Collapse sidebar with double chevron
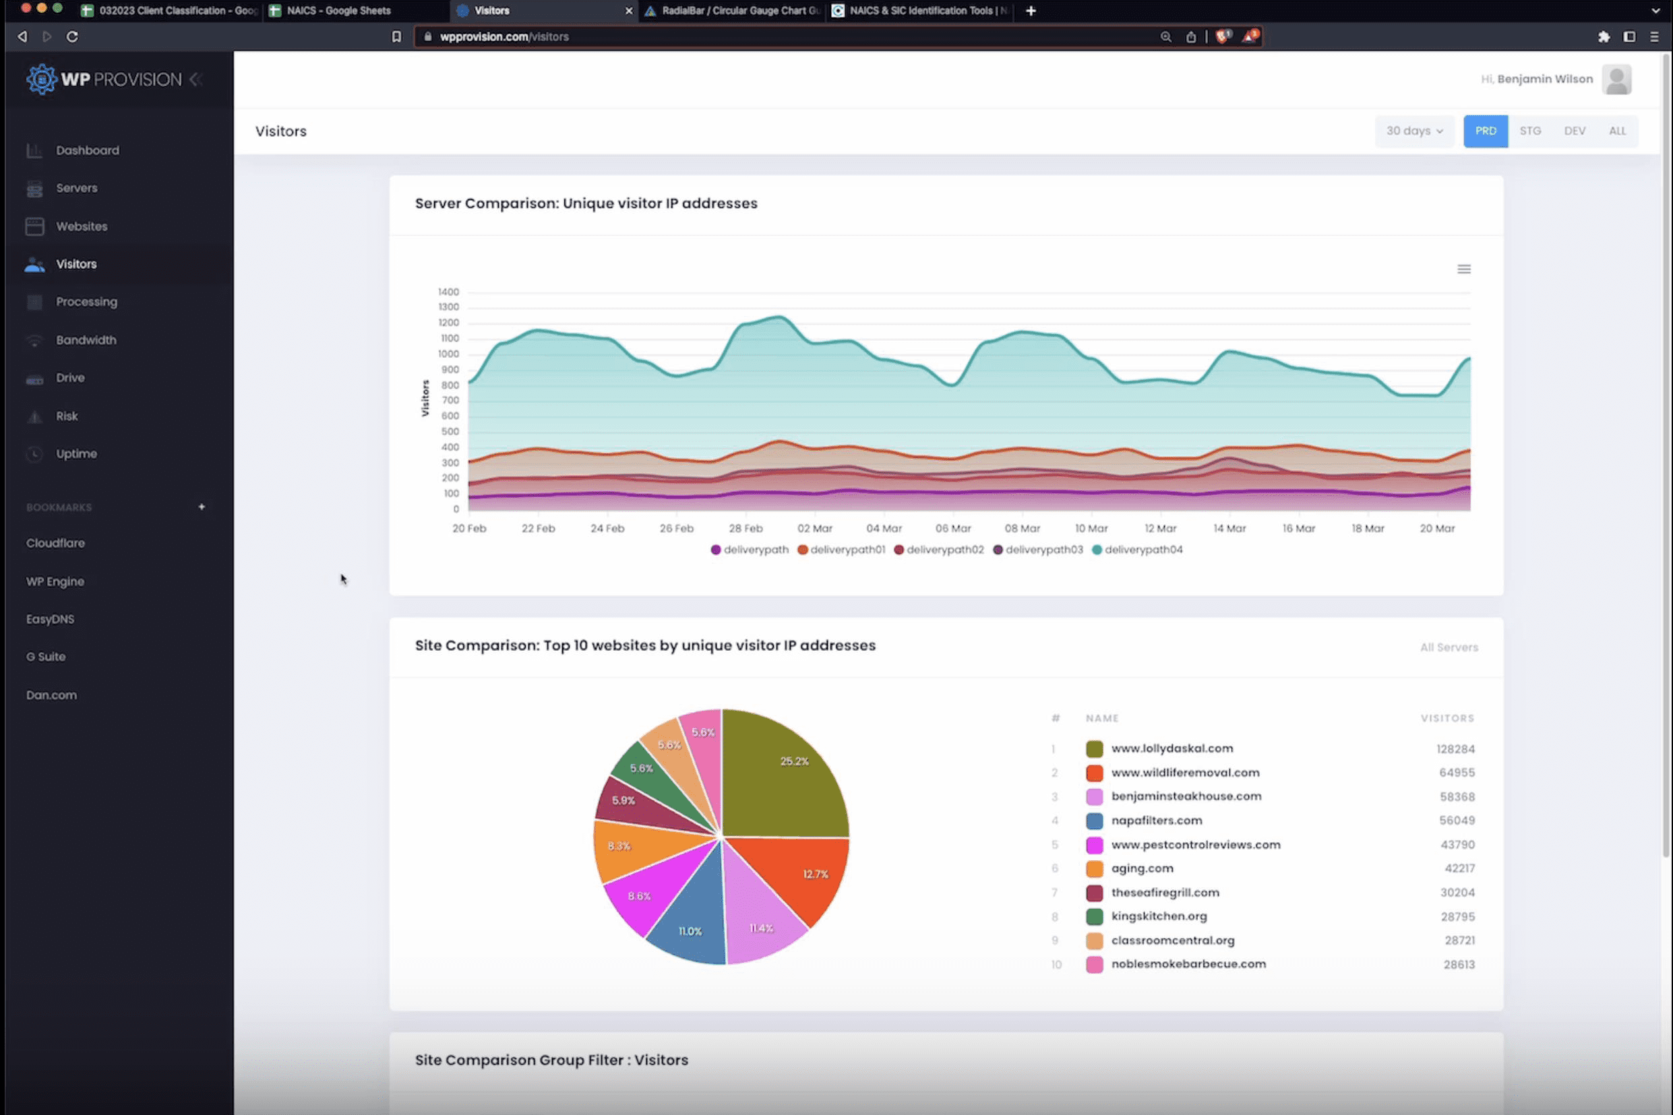This screenshot has width=1673, height=1115. (x=196, y=79)
